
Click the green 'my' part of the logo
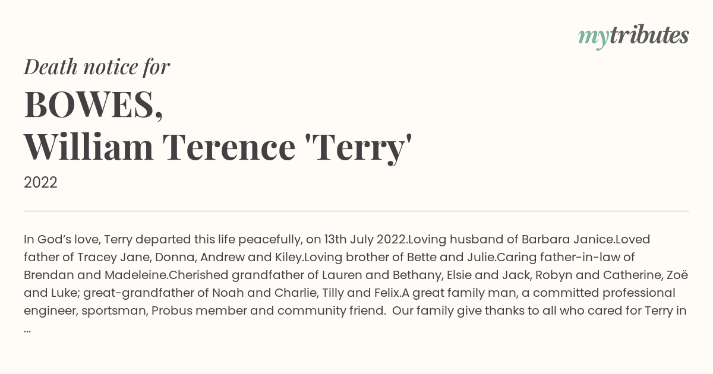pyautogui.click(x=594, y=39)
